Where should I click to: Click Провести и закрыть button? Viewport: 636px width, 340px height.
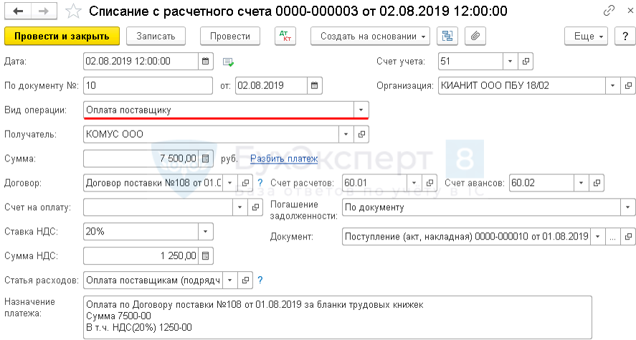point(62,36)
